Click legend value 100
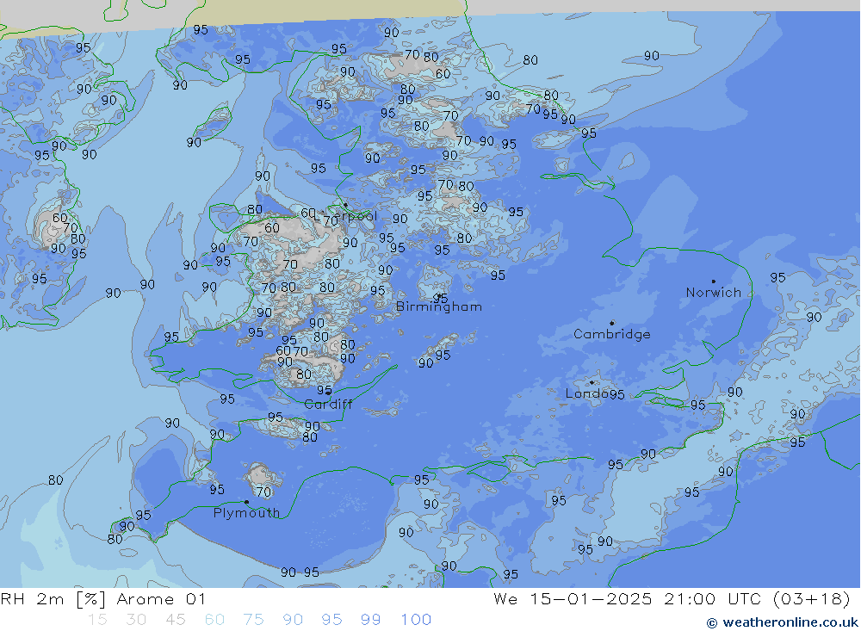Image resolution: width=861 pixels, height=631 pixels. [416, 620]
